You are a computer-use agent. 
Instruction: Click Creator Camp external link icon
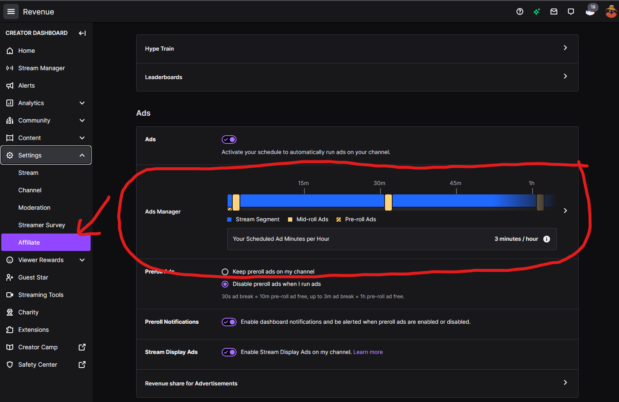82,347
